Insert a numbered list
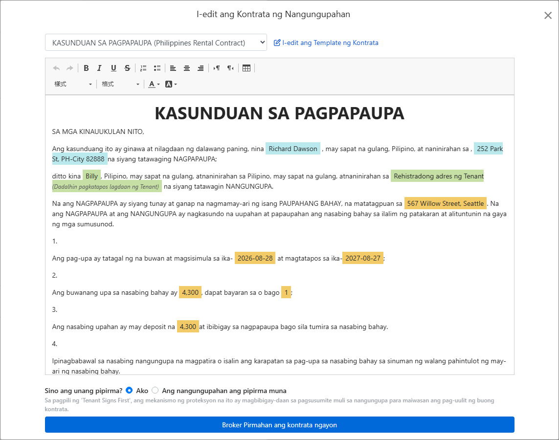 click(x=143, y=68)
